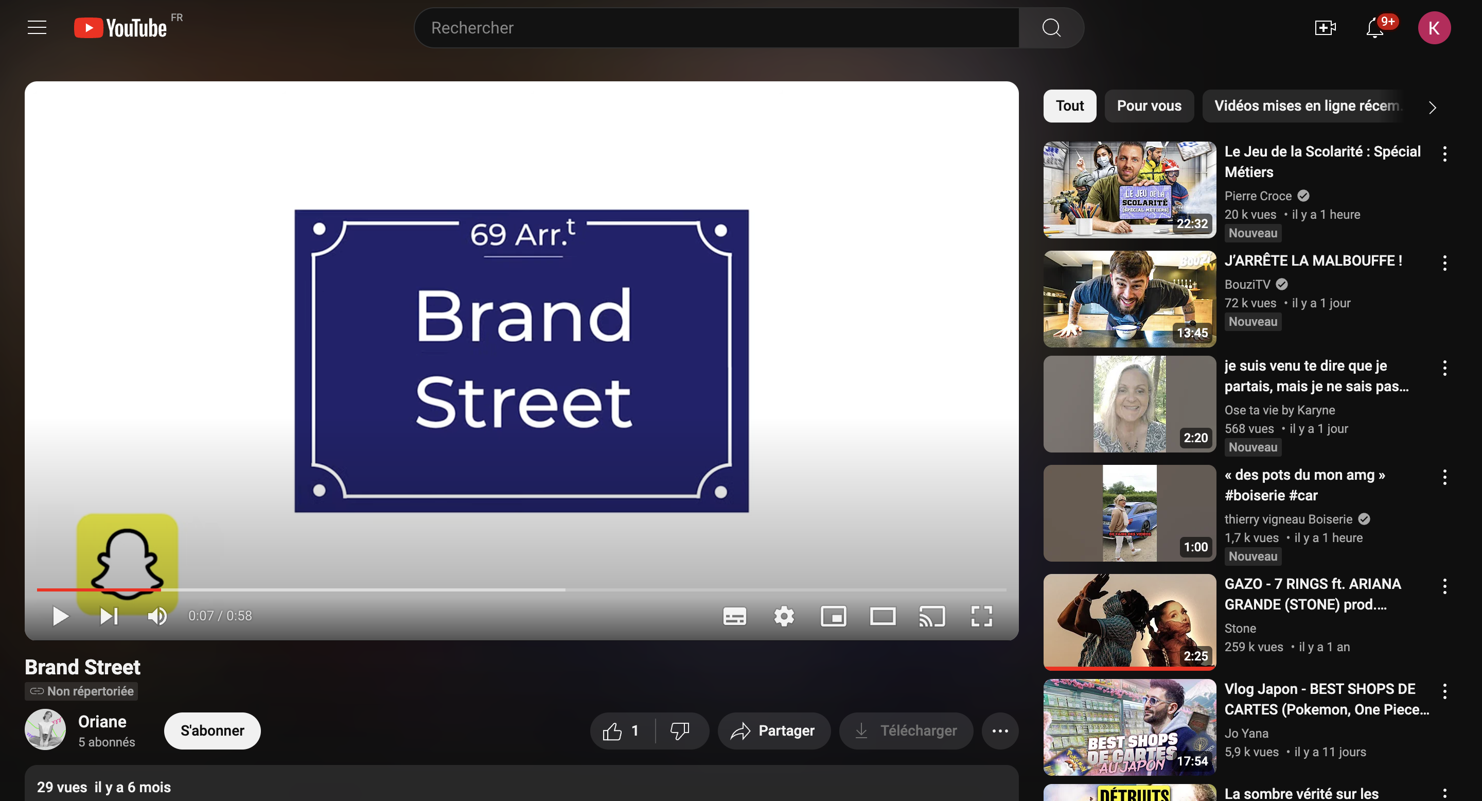The height and width of the screenshot is (801, 1482).
Task: Mute the video volume
Action: click(x=157, y=616)
